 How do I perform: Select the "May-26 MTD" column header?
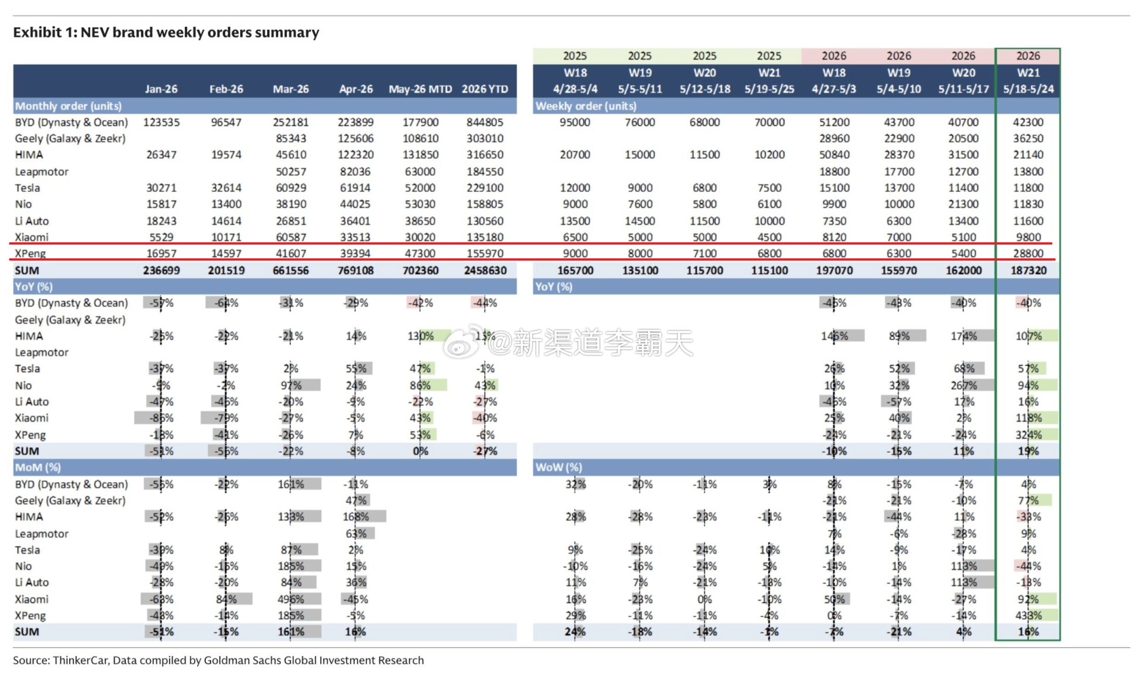point(420,89)
